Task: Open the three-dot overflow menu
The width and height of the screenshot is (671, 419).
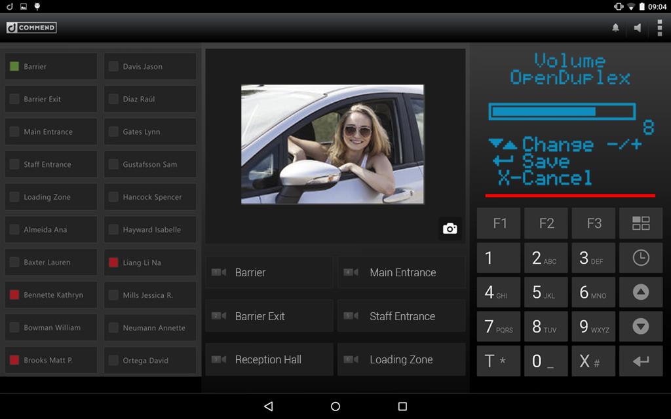Action: 660,27
